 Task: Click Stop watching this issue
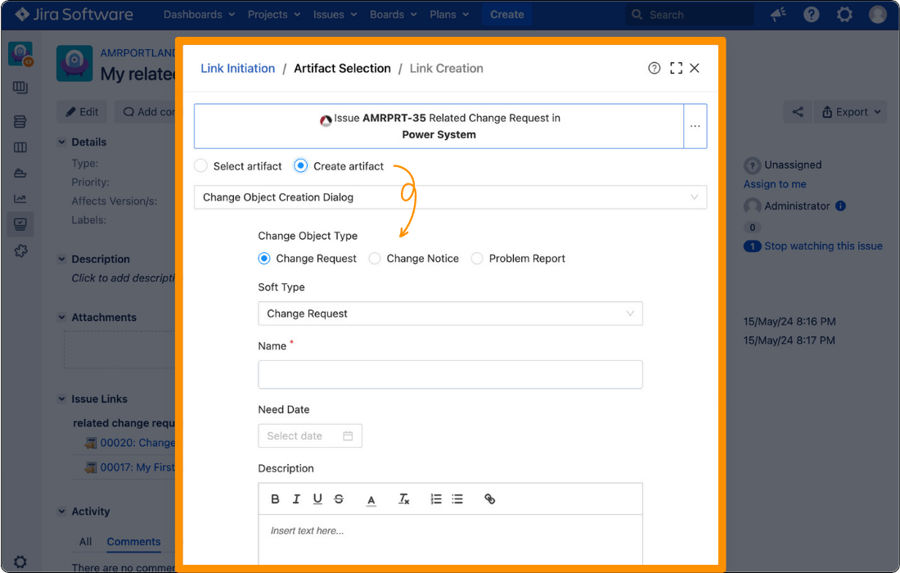[823, 246]
